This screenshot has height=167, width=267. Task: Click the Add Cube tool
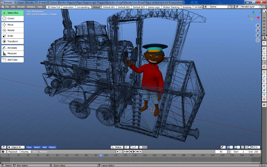[x=13, y=60]
